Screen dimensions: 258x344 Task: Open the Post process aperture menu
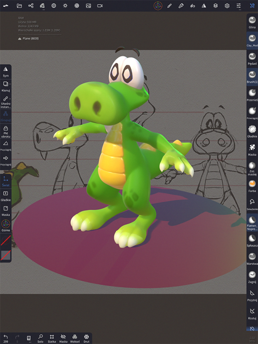[77, 6]
